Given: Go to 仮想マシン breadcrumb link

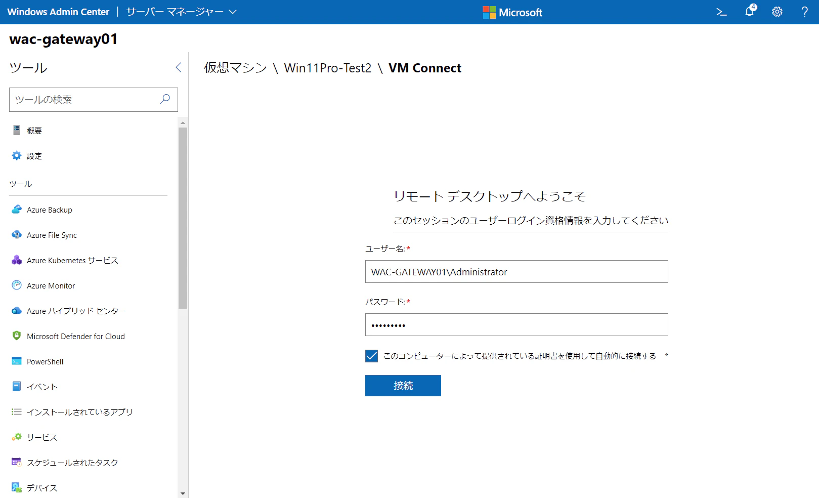Looking at the screenshot, I should 235,68.
